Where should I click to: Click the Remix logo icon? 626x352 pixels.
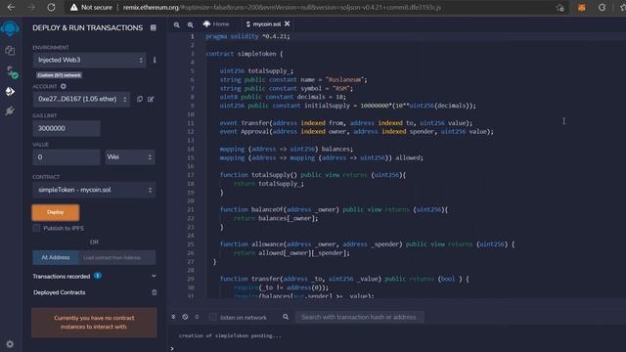tap(10, 28)
